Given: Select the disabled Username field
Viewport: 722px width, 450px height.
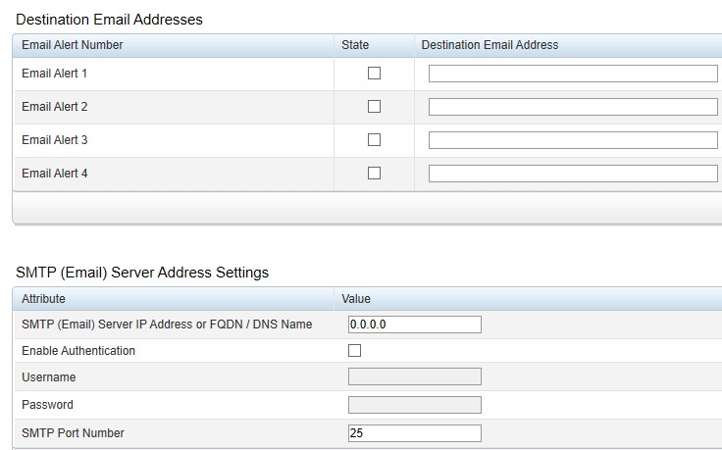Looking at the screenshot, I should (x=415, y=376).
